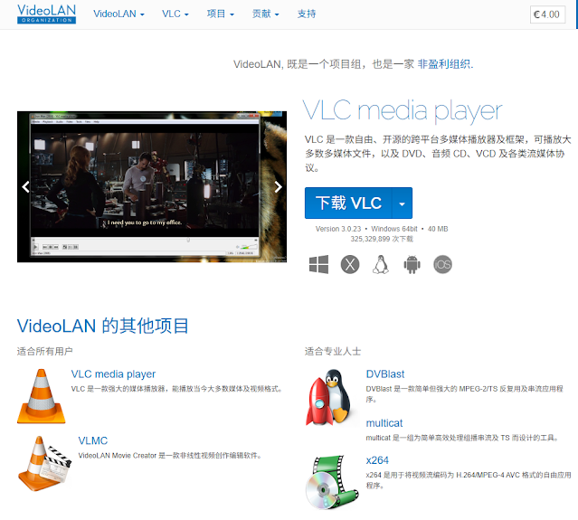The height and width of the screenshot is (520, 578).
Task: Click the VLC player screenshot in carousel
Action: click(152, 186)
